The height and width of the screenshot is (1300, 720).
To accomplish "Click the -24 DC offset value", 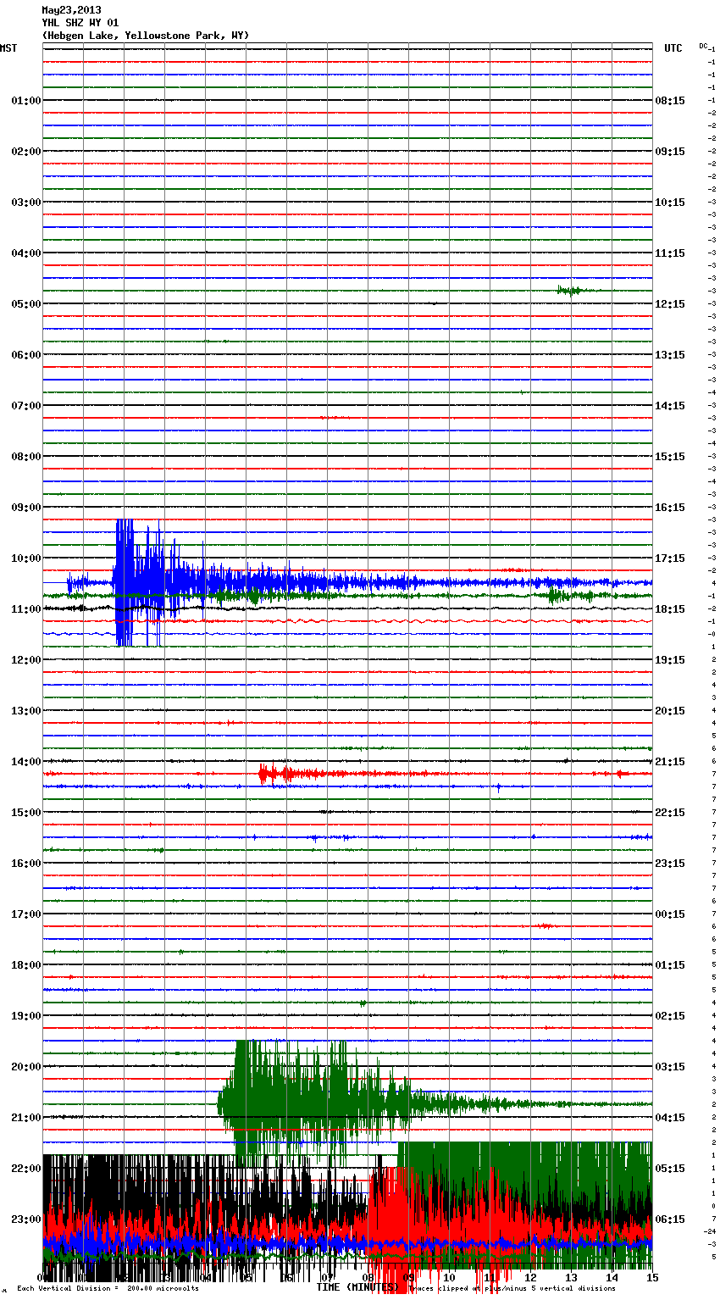I will click(x=710, y=1231).
